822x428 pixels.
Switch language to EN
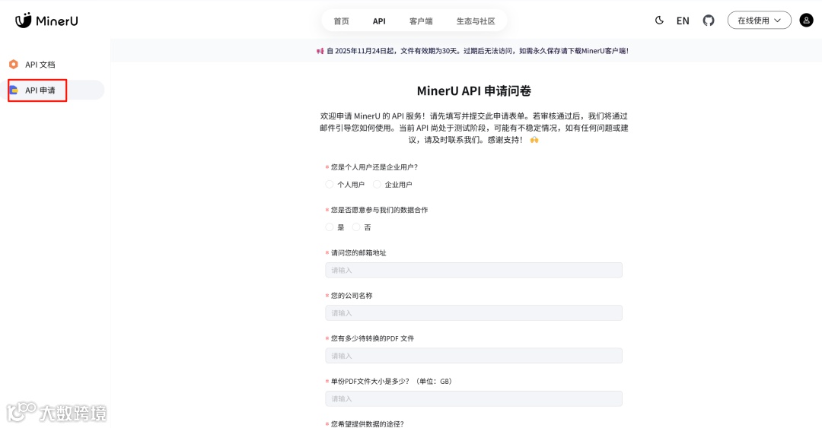[683, 21]
